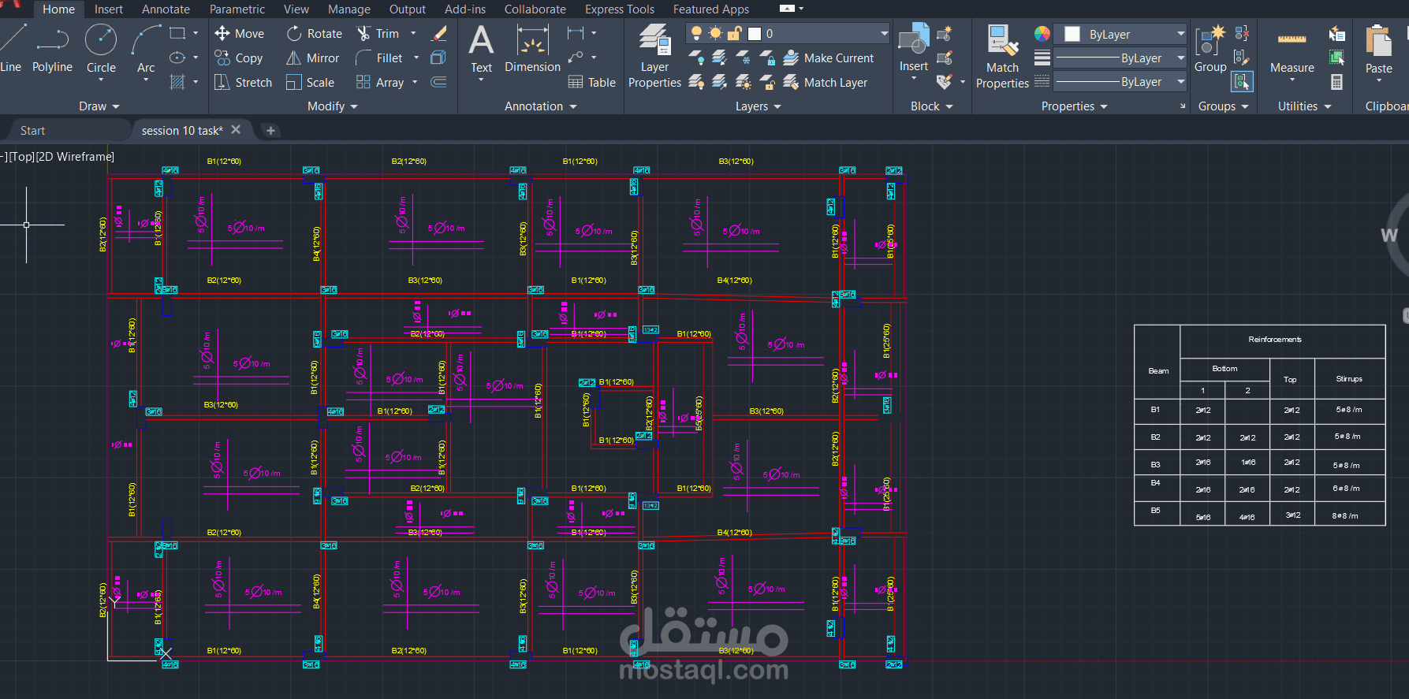The height and width of the screenshot is (699, 1409).
Task: Click the Make Current layer button
Action: 829,58
